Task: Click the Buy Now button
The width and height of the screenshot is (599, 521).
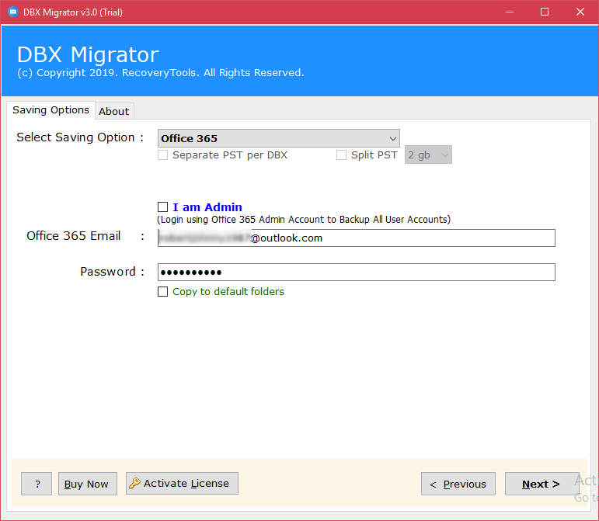Action: pyautogui.click(x=88, y=484)
